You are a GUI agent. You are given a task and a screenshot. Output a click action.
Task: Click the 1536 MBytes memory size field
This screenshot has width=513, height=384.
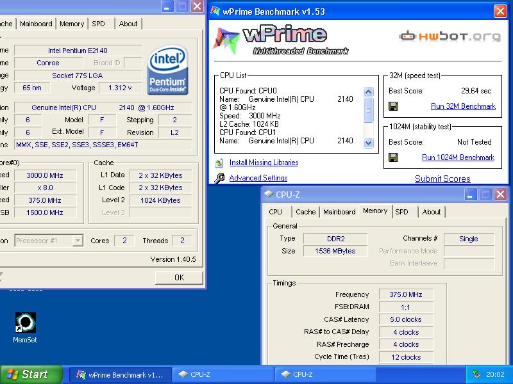335,251
